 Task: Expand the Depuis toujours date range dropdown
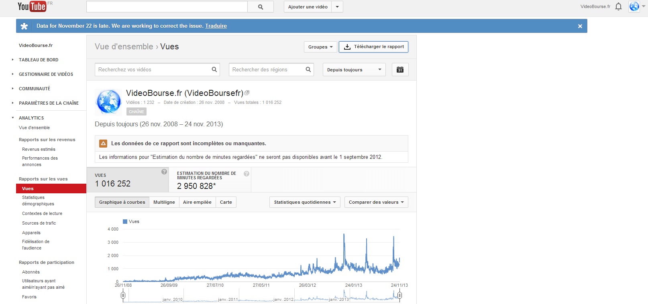pyautogui.click(x=354, y=70)
